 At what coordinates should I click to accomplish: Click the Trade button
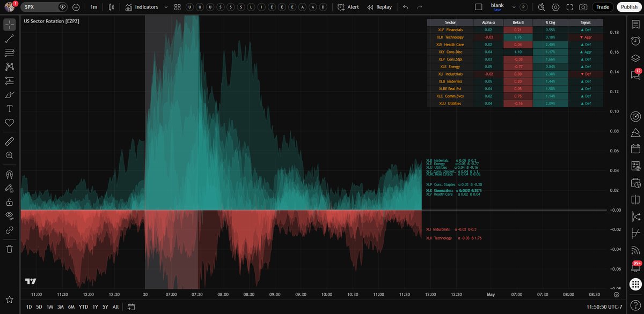[603, 7]
